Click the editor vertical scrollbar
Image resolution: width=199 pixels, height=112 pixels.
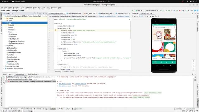point(130,30)
